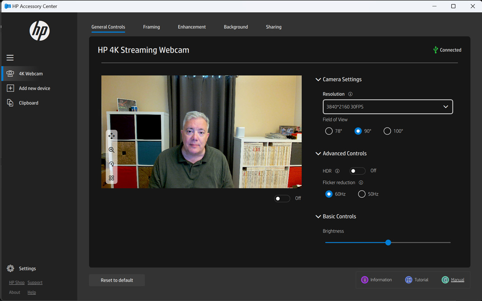Enable the HDR toggle
The height and width of the screenshot is (301, 482).
(x=357, y=171)
